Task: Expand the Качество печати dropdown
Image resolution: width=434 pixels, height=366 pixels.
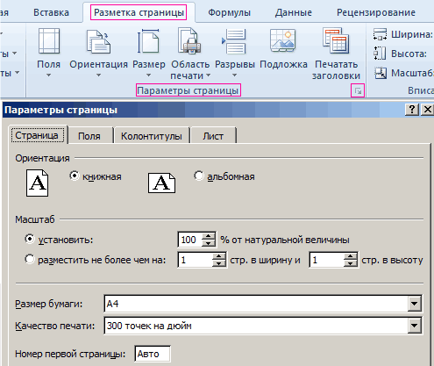Action: tap(415, 326)
